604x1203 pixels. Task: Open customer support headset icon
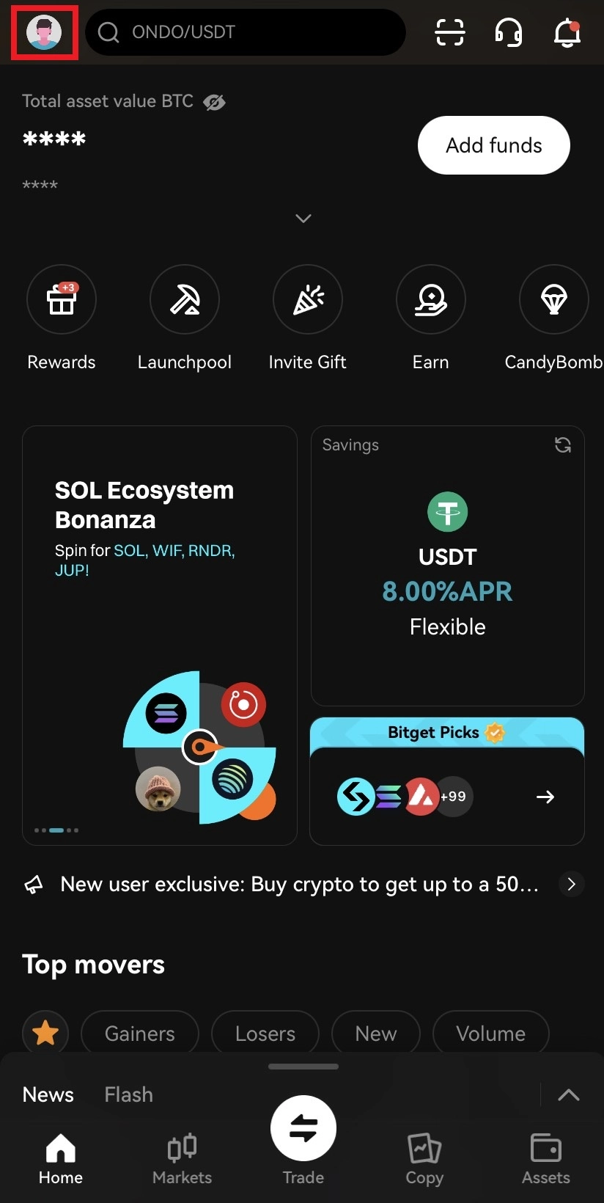point(509,32)
